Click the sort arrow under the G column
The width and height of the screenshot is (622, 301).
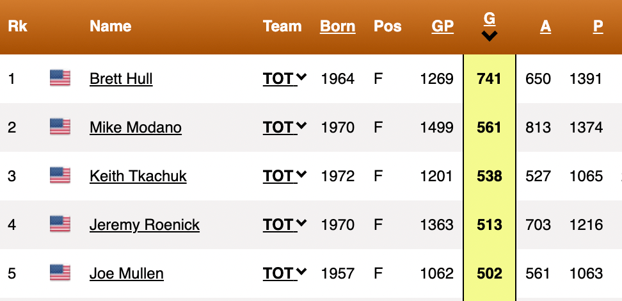click(490, 37)
